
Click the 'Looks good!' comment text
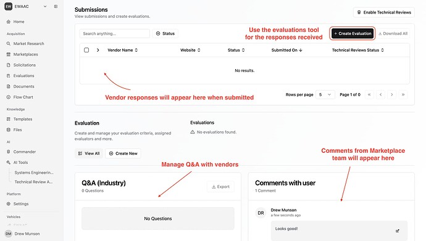(286, 229)
